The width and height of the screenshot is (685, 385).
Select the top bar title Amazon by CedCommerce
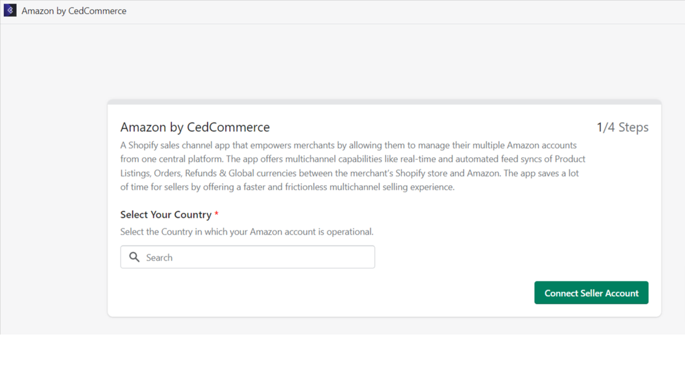tap(74, 11)
